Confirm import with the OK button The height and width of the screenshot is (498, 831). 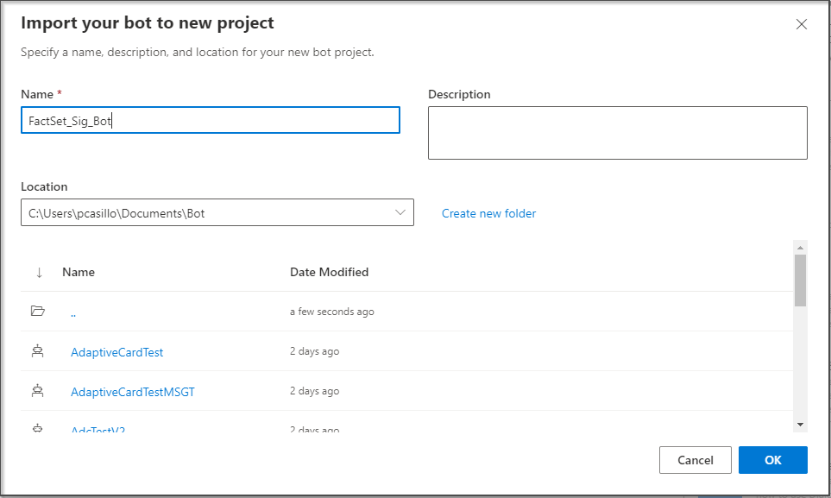click(x=772, y=459)
